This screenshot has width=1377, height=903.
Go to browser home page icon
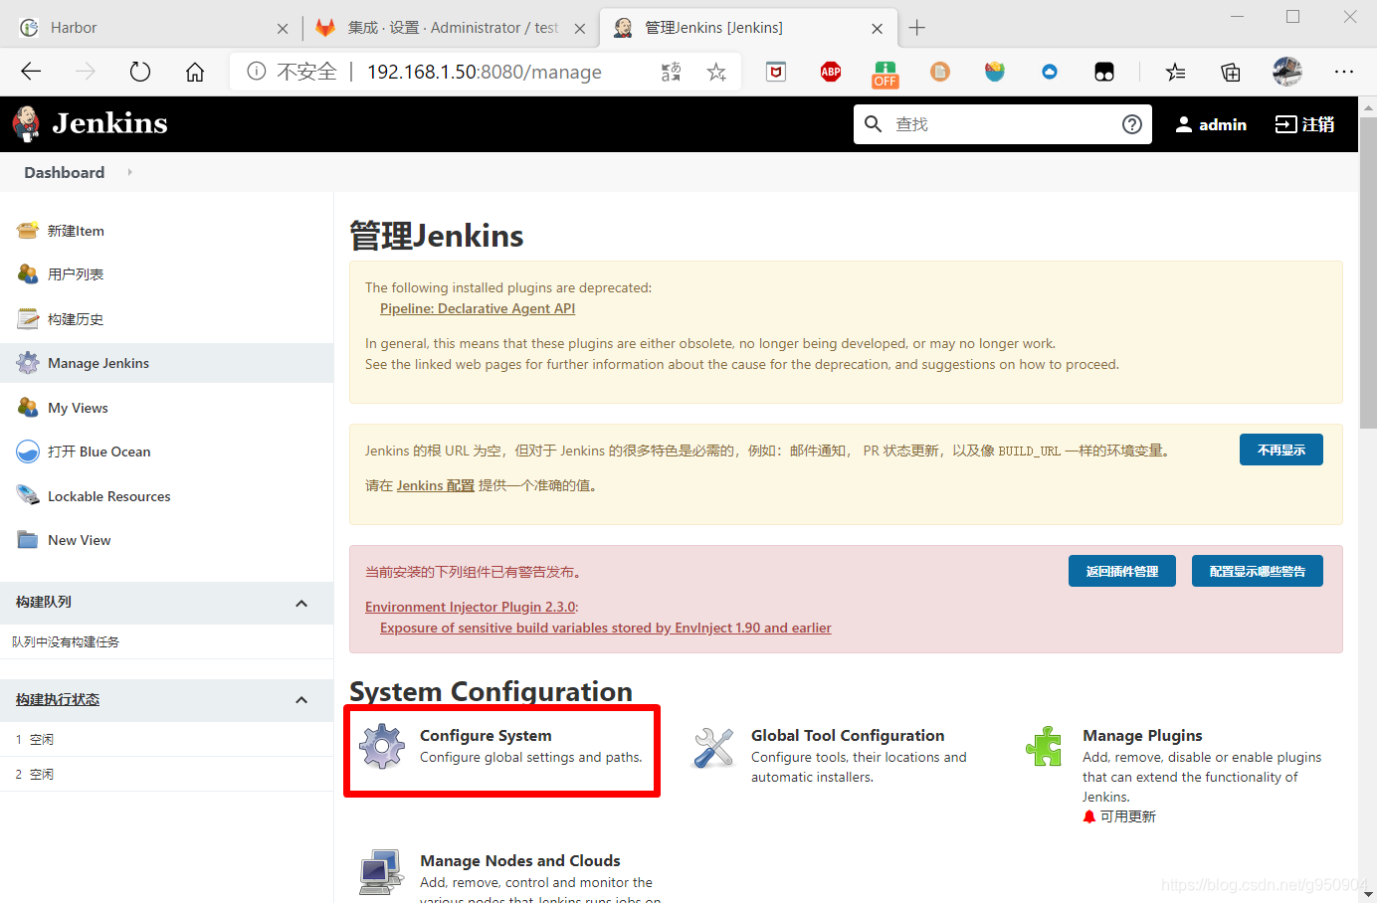tap(195, 72)
